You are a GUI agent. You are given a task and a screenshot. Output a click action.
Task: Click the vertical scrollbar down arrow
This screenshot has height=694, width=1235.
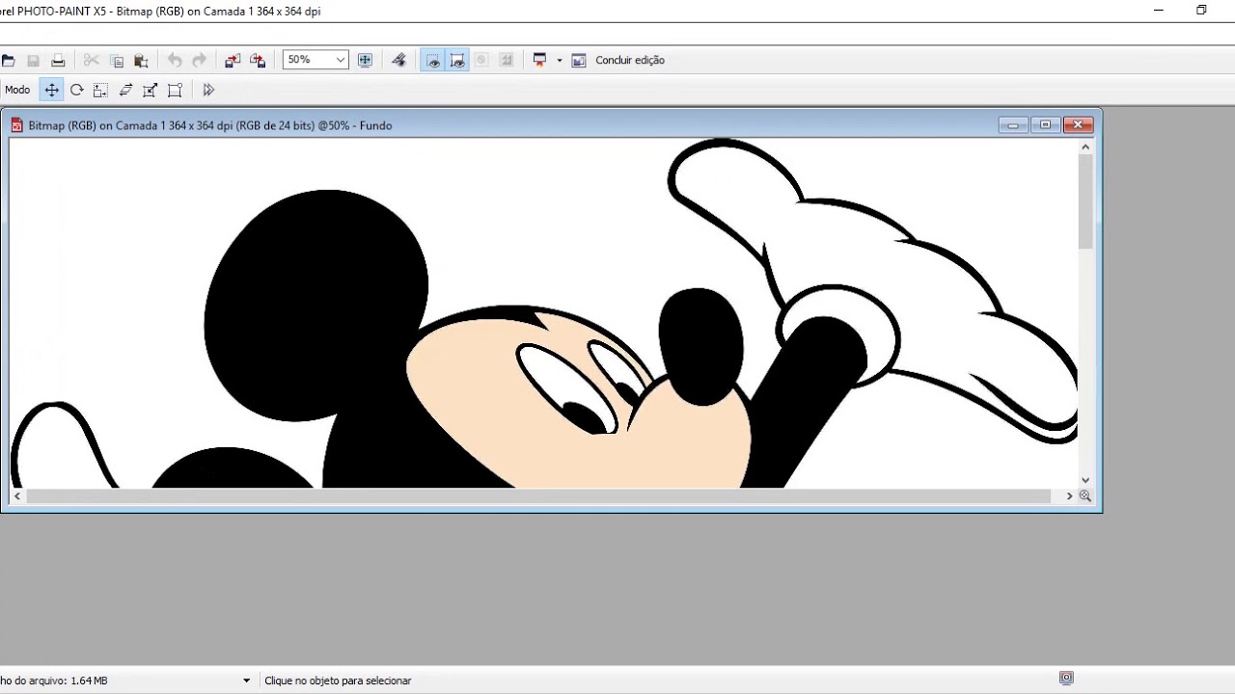pyautogui.click(x=1085, y=479)
